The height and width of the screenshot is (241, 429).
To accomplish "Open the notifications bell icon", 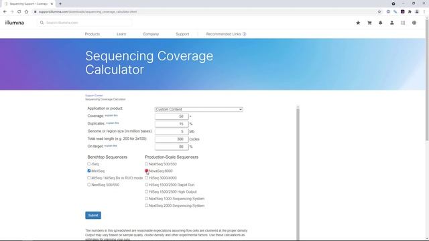I will tap(381, 23).
